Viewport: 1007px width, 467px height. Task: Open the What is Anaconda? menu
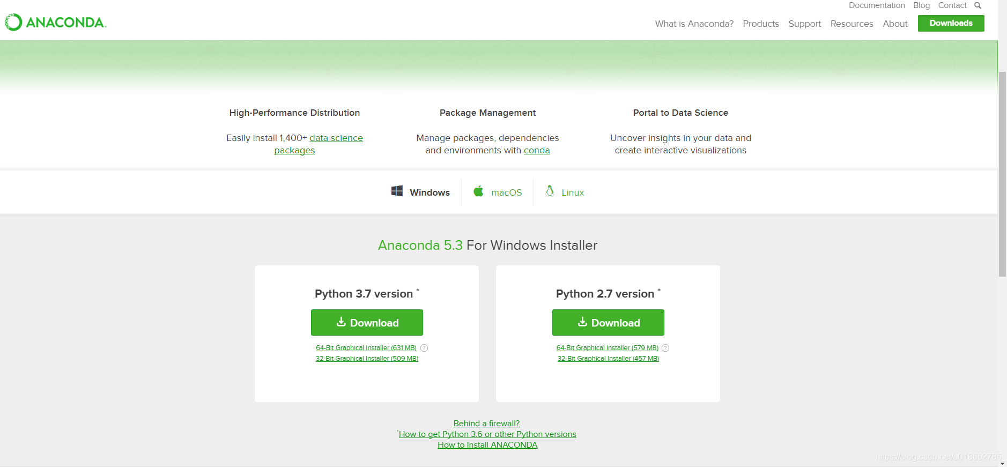tap(694, 24)
